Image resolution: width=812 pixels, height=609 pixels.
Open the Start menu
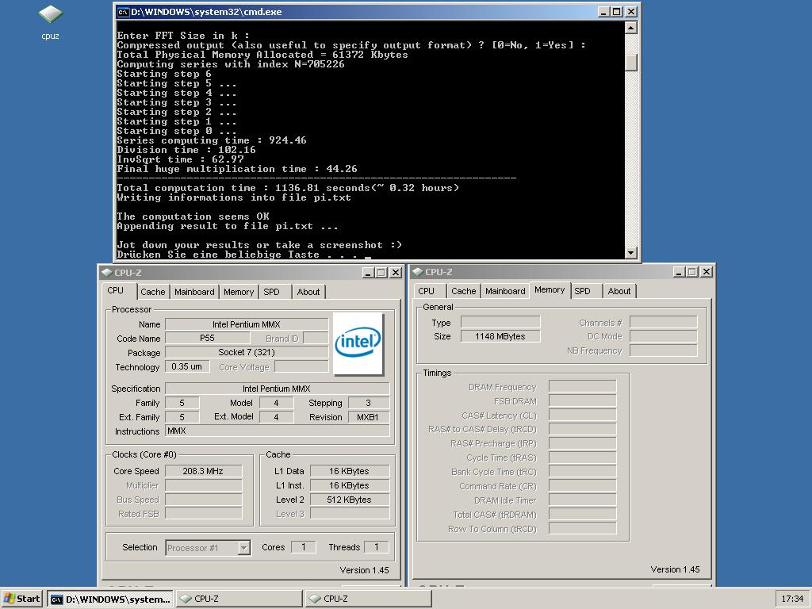(x=21, y=599)
